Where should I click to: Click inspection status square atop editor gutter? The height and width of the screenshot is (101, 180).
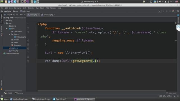tap(175, 23)
